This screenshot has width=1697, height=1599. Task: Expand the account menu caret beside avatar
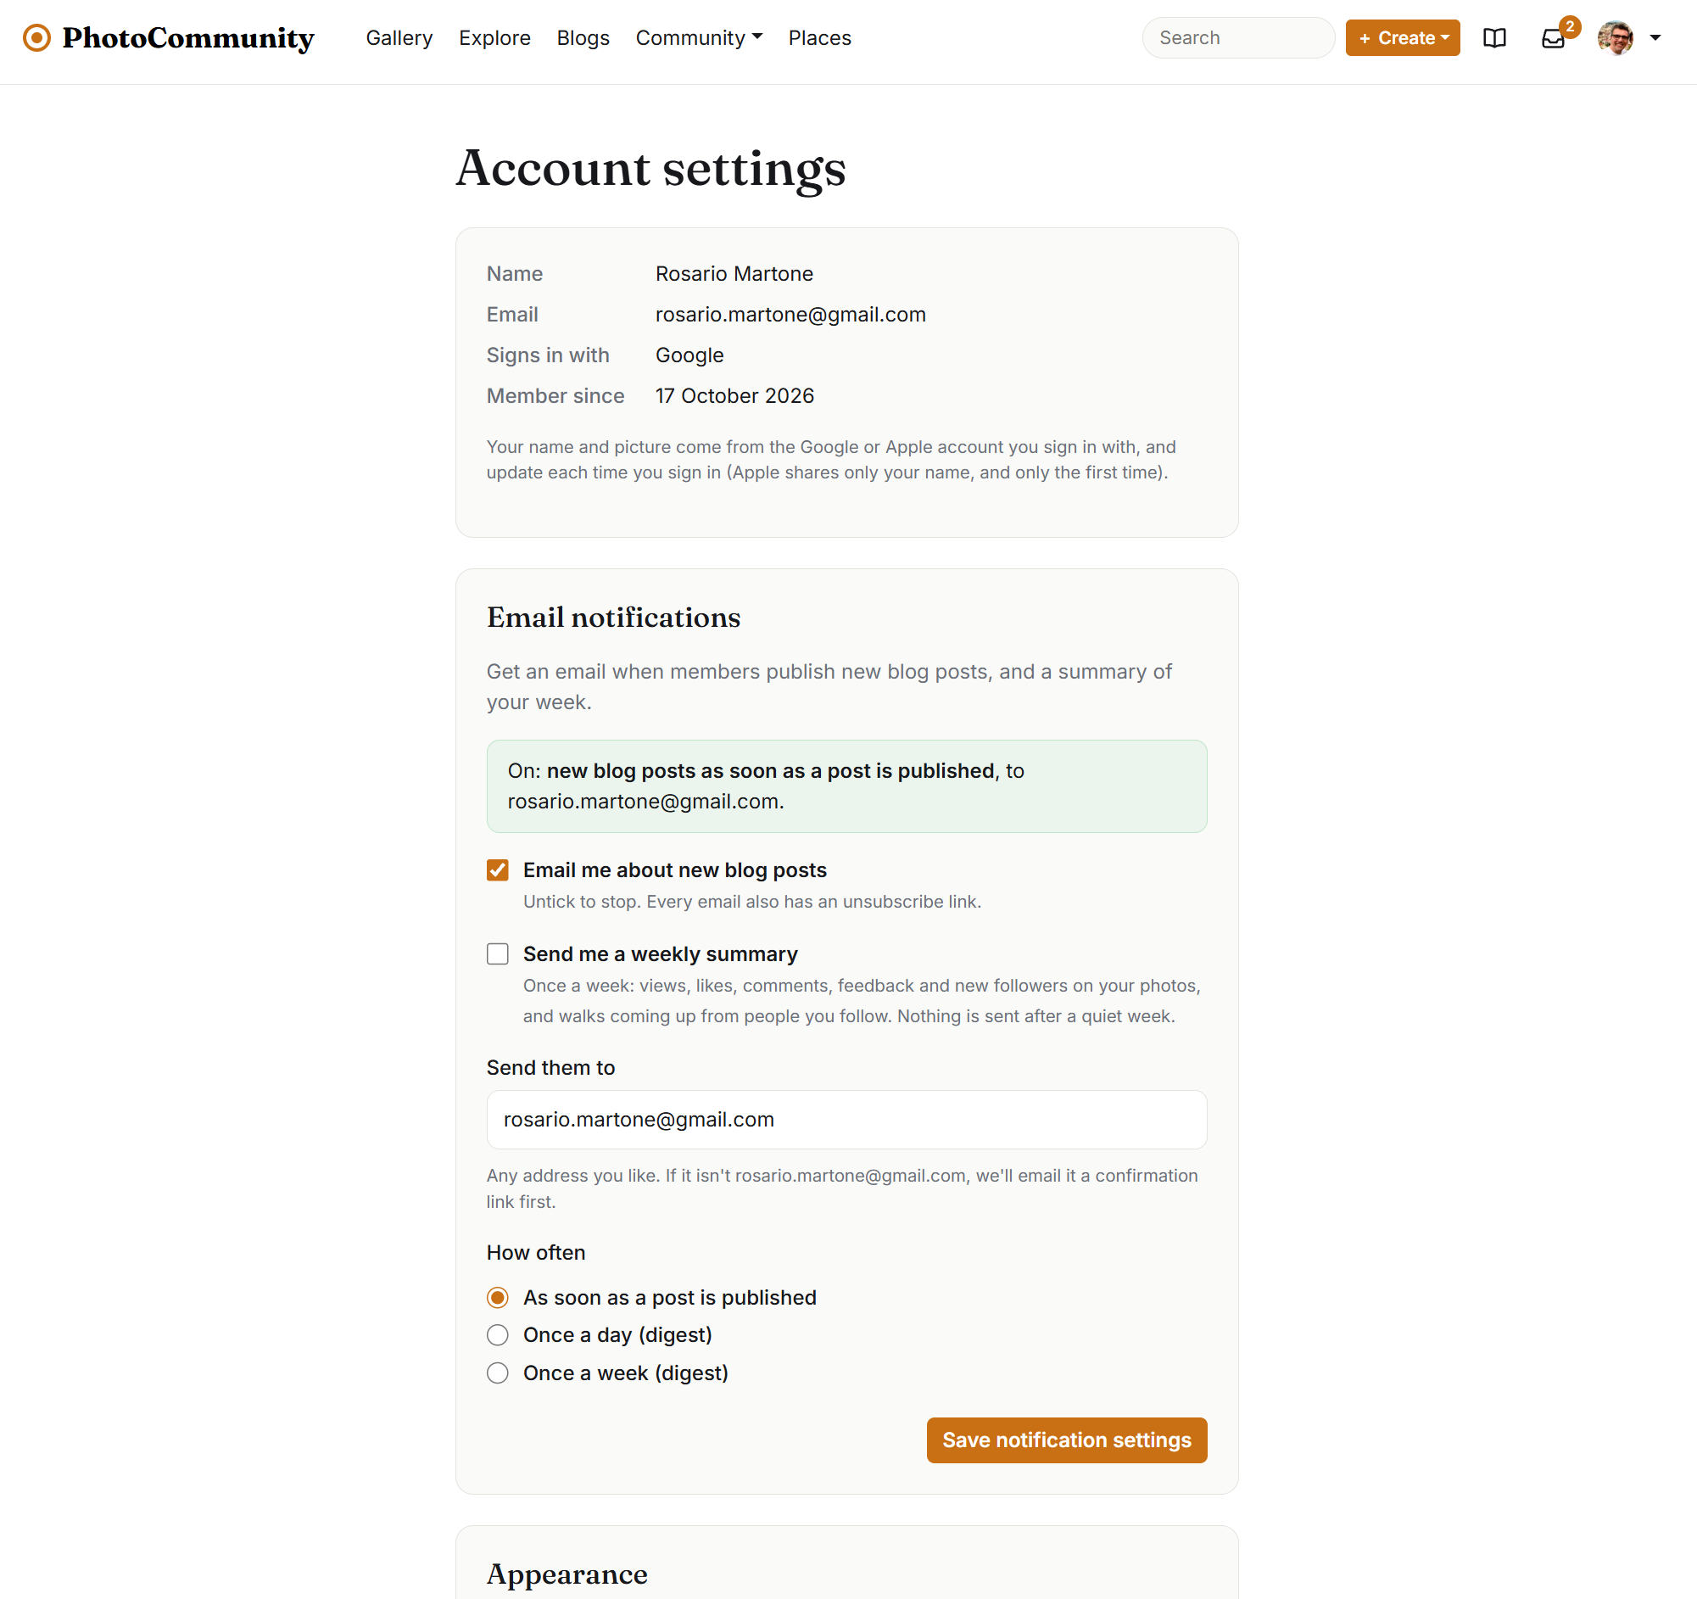click(x=1655, y=37)
